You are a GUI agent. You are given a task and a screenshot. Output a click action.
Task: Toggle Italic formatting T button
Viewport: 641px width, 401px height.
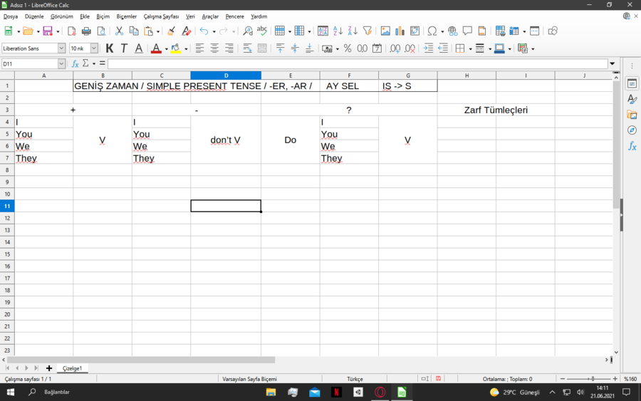(124, 48)
